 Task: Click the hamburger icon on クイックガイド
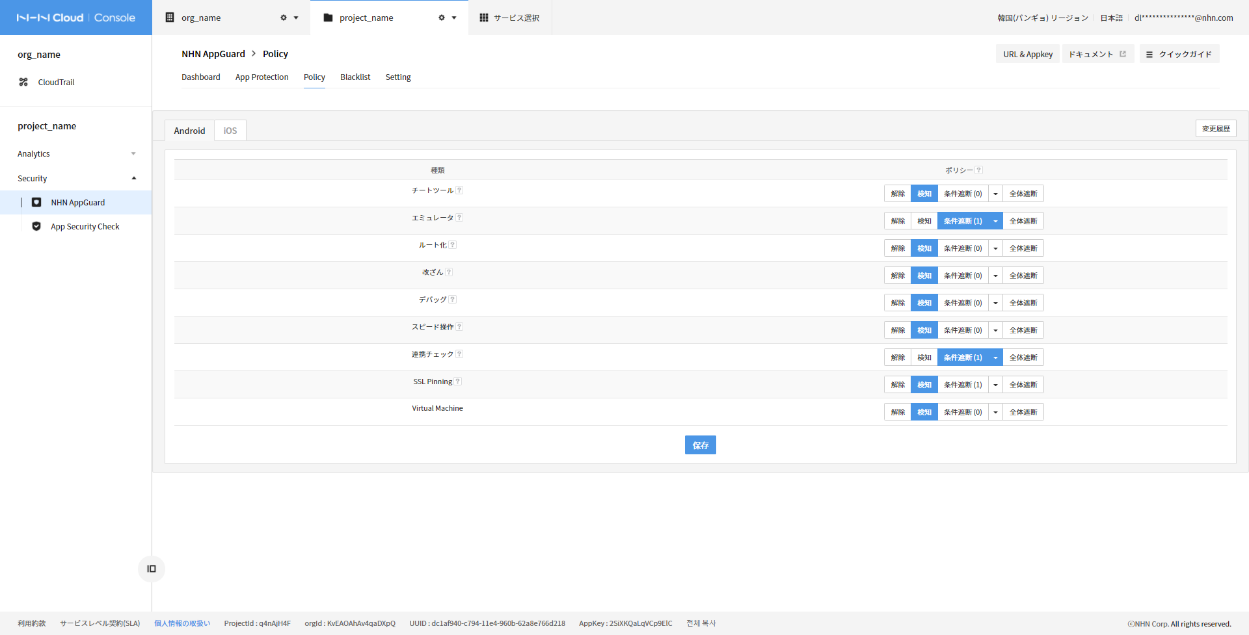pos(1149,55)
